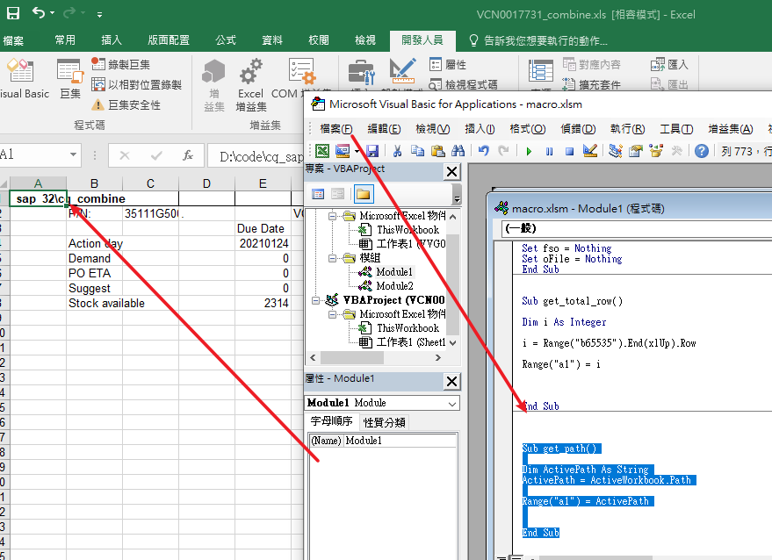Switch to 字母順序 properties tab
Image resolution: width=772 pixels, height=560 pixels.
[331, 421]
